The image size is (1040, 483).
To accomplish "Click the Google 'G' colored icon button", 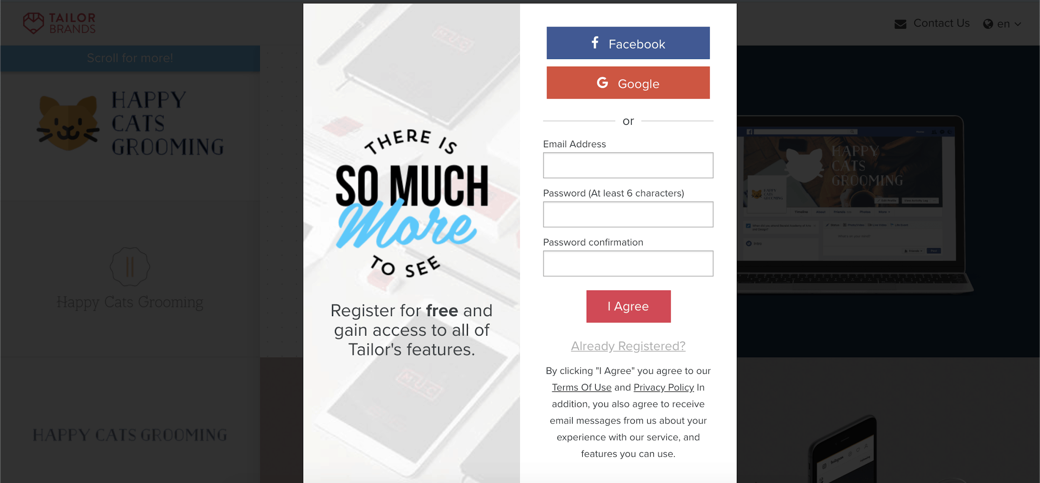I will click(x=602, y=82).
